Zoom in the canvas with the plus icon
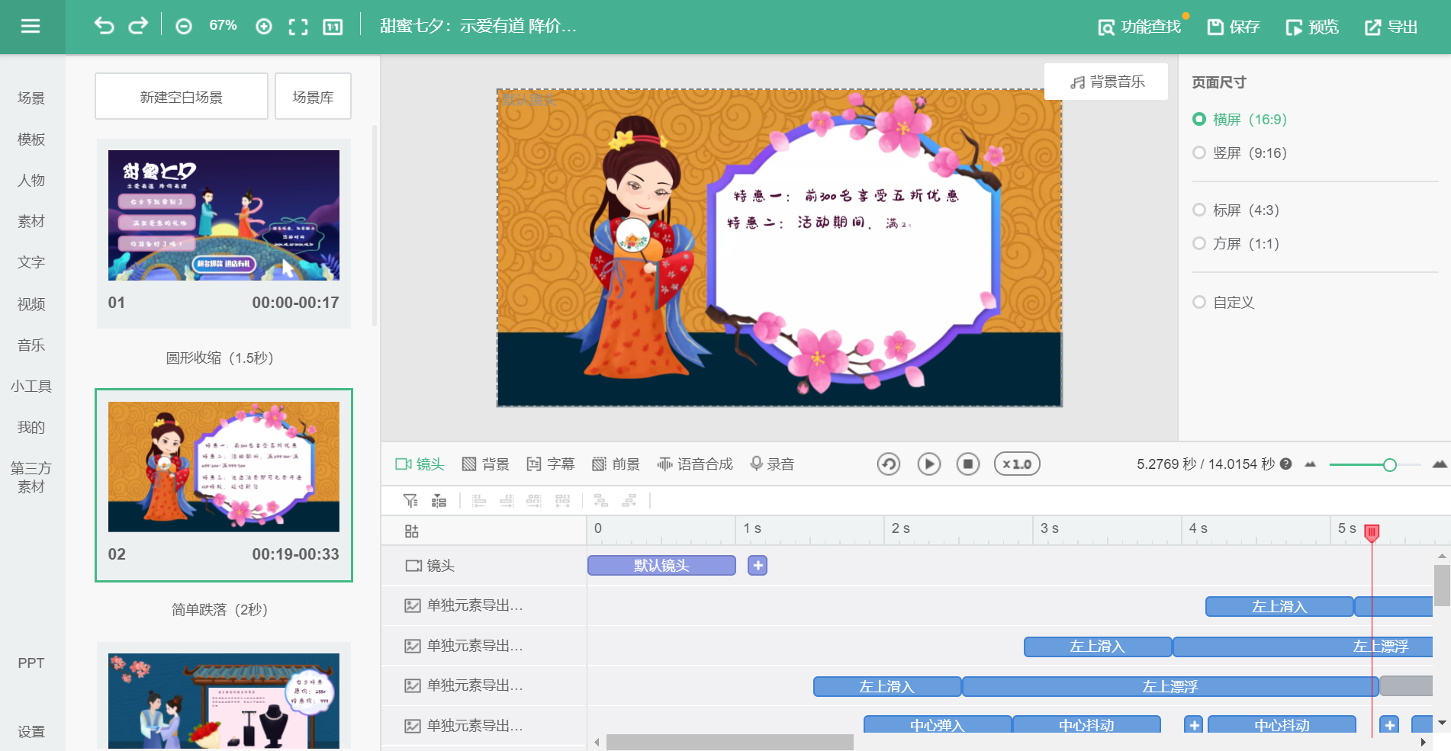This screenshot has height=751, width=1451. [x=264, y=27]
